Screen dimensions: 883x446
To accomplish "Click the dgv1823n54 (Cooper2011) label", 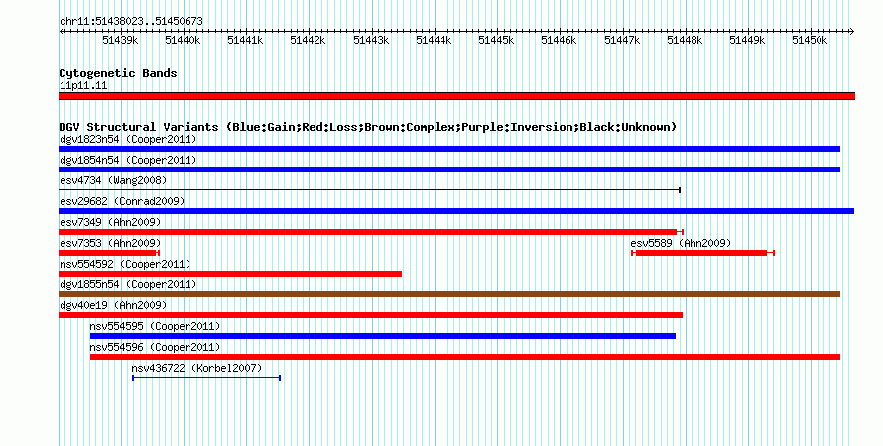I will 128,139.
